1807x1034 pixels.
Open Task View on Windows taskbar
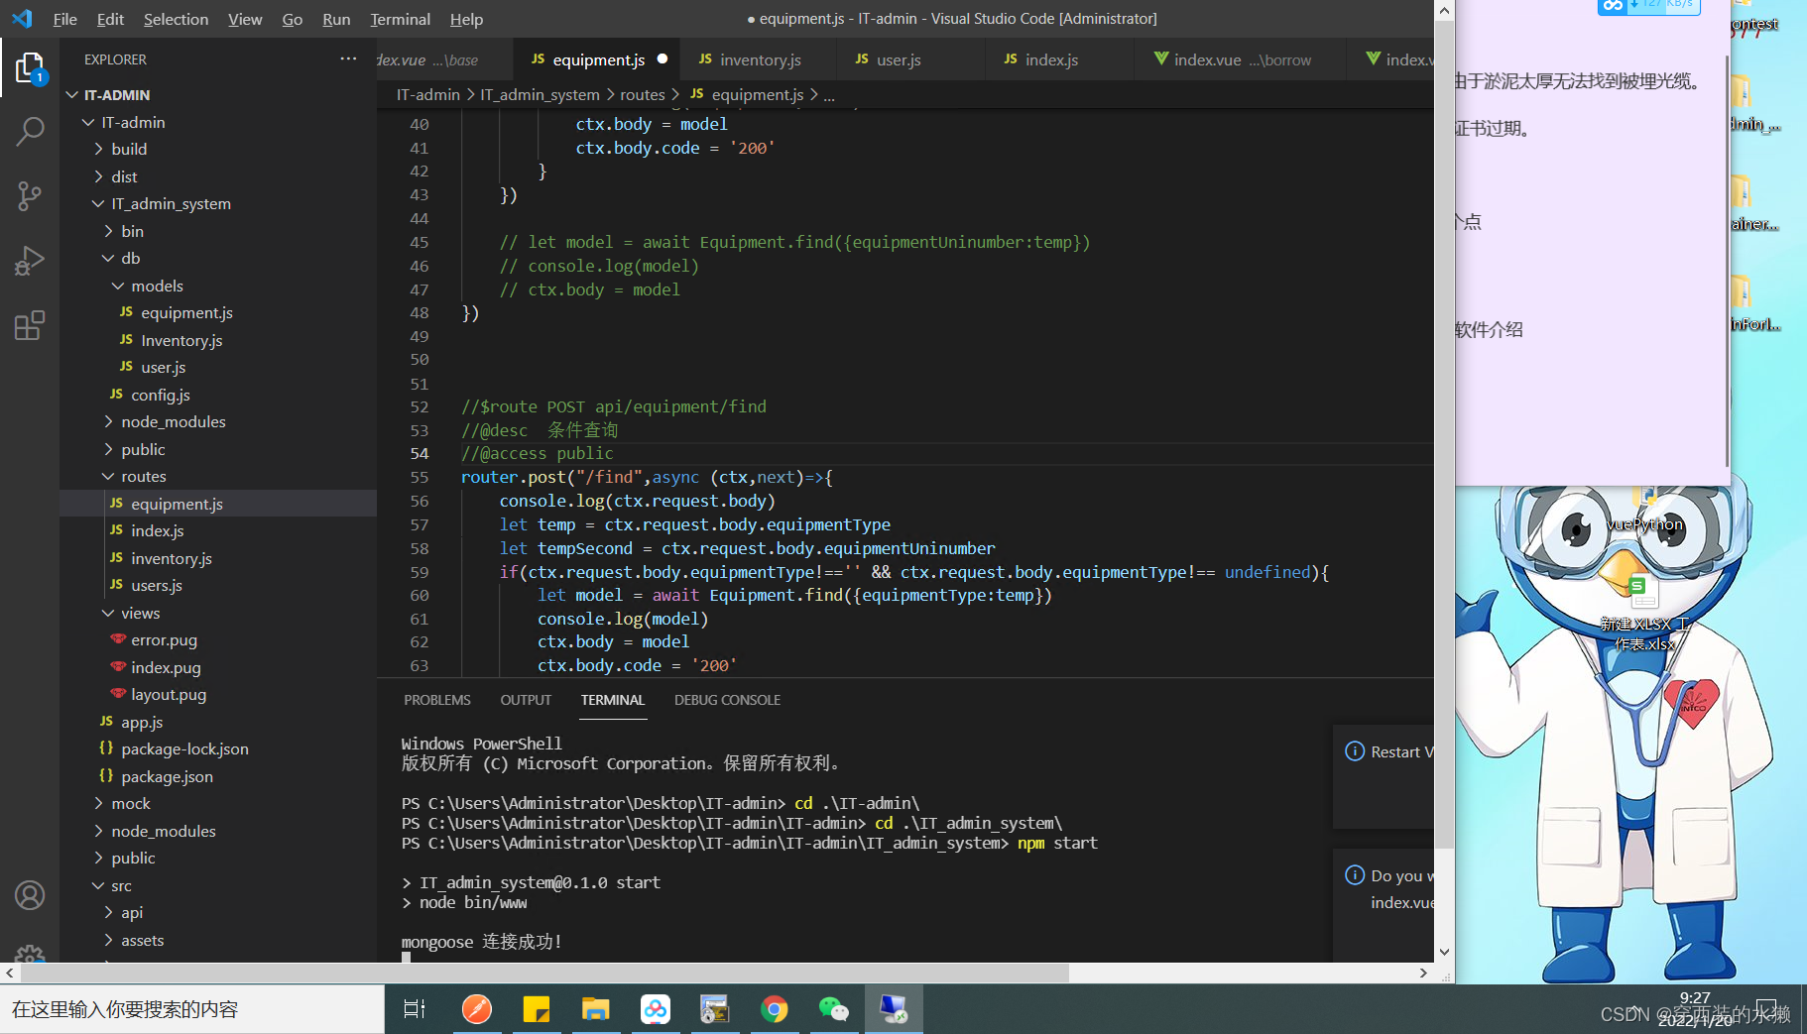point(415,1008)
